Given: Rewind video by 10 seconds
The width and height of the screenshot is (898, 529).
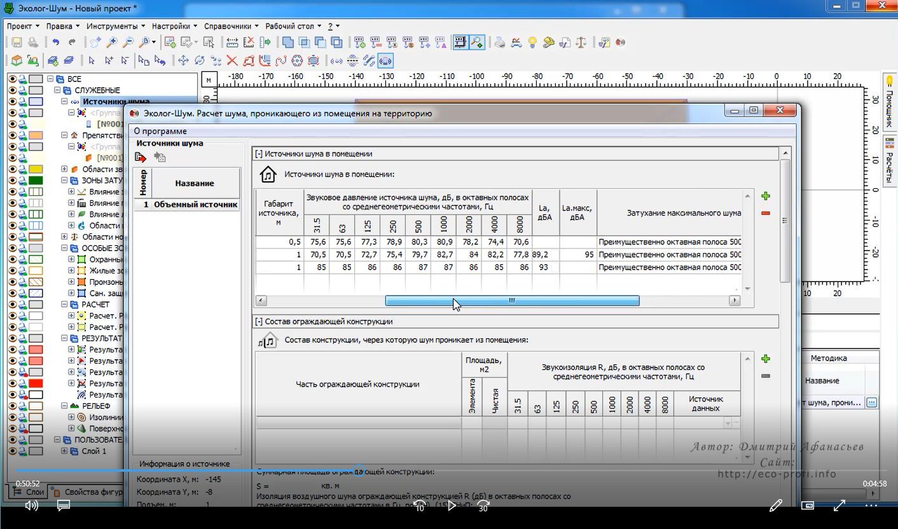Looking at the screenshot, I should click(419, 505).
